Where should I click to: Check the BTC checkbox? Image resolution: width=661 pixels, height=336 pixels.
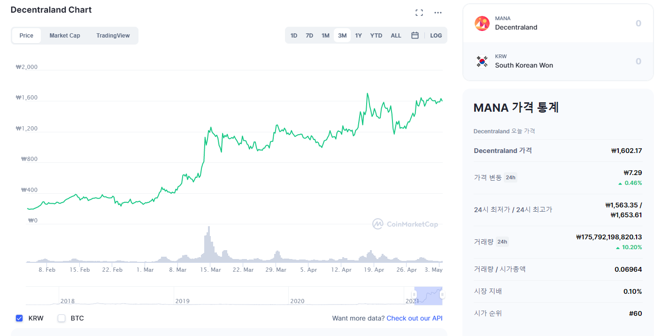[x=61, y=318]
